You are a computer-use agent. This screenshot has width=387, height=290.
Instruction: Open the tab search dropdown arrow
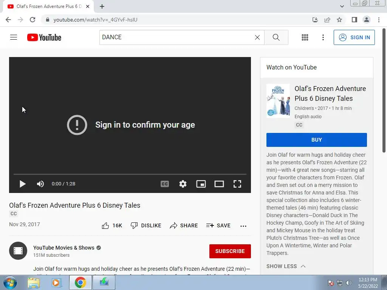(x=342, y=6)
